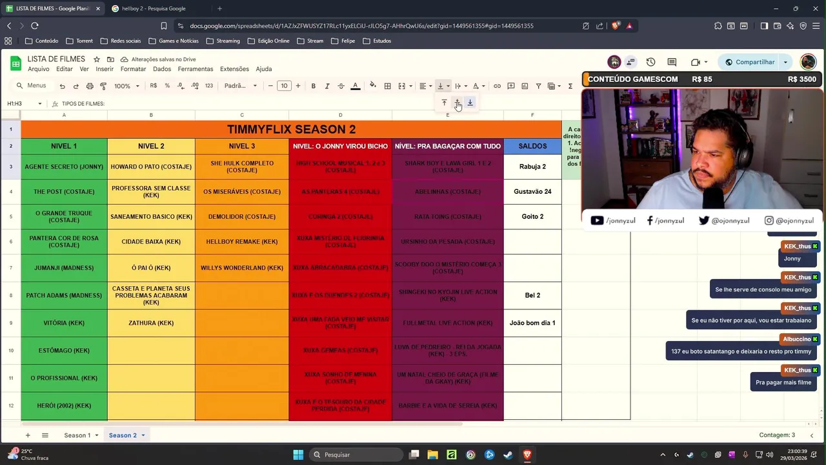This screenshot has height=465, width=826.
Task: Click the Print icon in the toolbar
Action: [x=90, y=86]
